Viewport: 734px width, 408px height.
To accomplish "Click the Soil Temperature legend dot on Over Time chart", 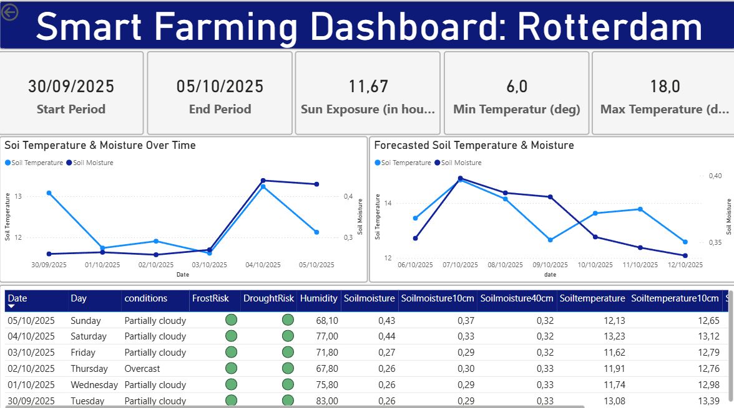I will pos(9,162).
